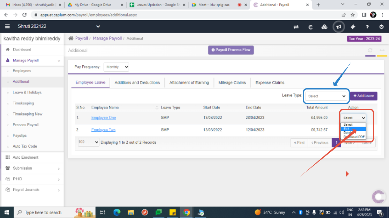
Task: Go to the First page in pagination
Action: coord(299,143)
